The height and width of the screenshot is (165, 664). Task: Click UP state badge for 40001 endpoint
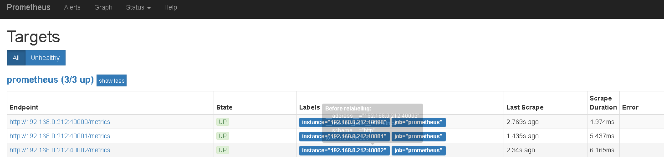tap(223, 136)
